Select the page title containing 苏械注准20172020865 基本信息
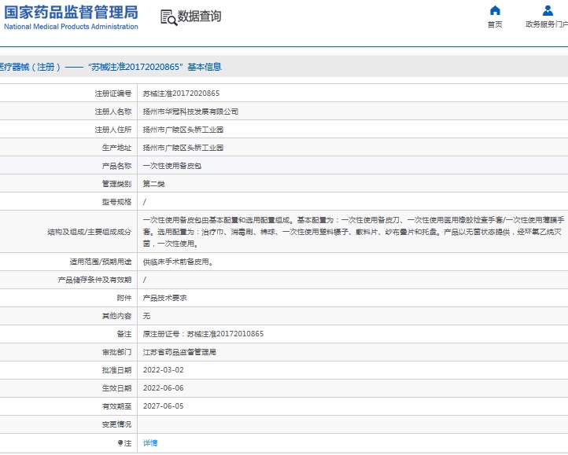This screenshot has width=568, height=455. coord(110,67)
